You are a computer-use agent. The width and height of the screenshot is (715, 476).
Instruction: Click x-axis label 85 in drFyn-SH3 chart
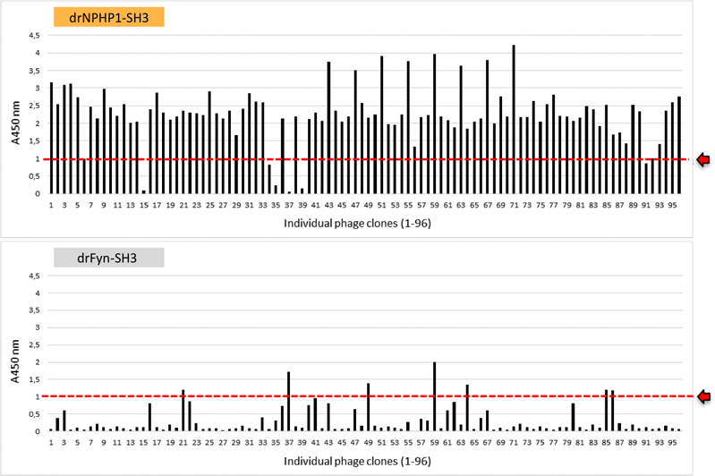(607, 442)
